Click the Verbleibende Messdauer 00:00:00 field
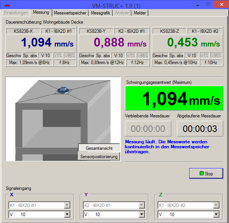 148,128
